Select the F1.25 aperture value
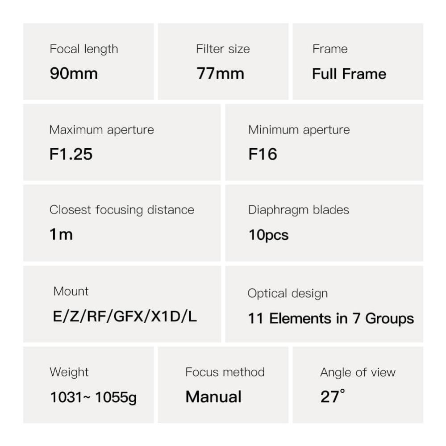The height and width of the screenshot is (446, 446). click(x=71, y=154)
